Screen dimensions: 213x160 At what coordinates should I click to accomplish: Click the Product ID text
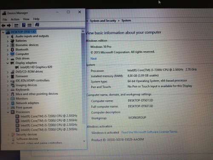pos(118,140)
